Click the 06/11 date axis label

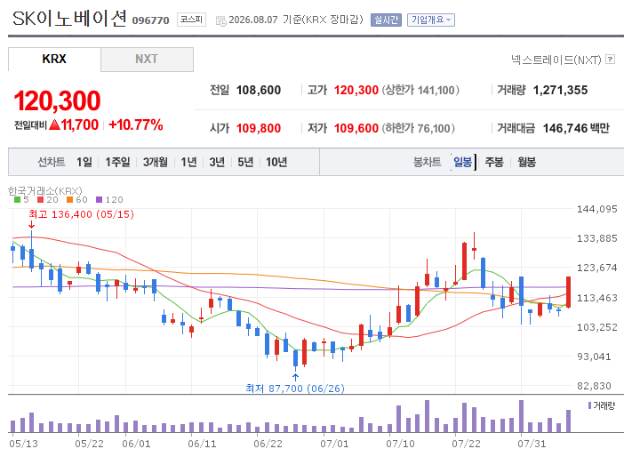click(202, 444)
